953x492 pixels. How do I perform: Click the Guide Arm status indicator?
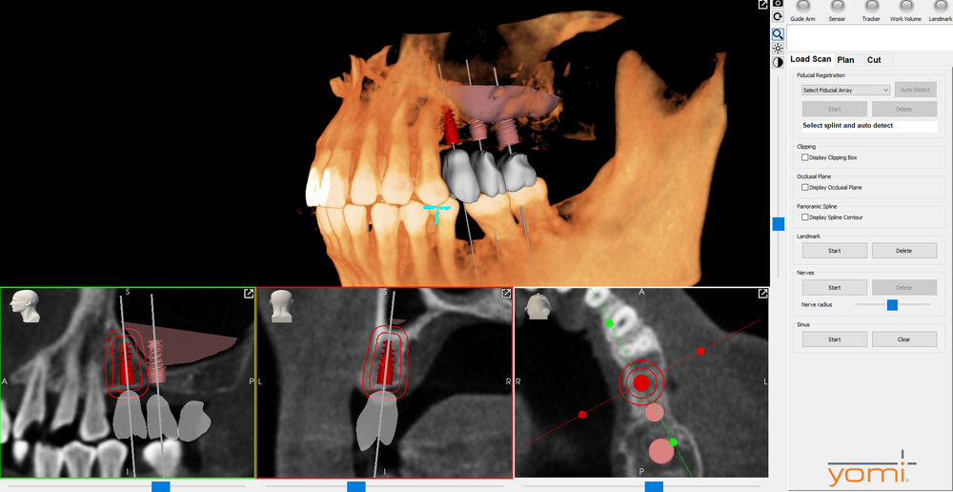[802, 6]
